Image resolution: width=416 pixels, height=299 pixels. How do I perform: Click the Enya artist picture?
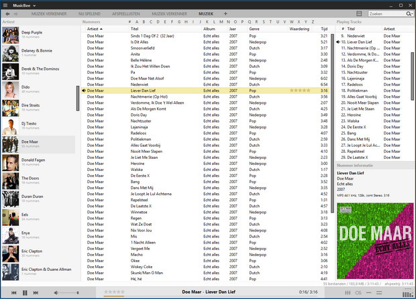11,236
